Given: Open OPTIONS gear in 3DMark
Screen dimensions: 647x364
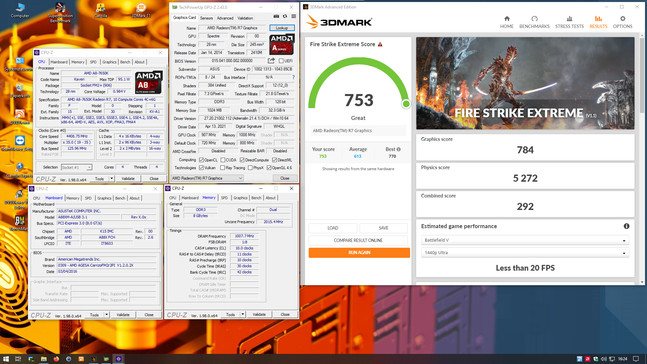Looking at the screenshot, I should (x=622, y=22).
